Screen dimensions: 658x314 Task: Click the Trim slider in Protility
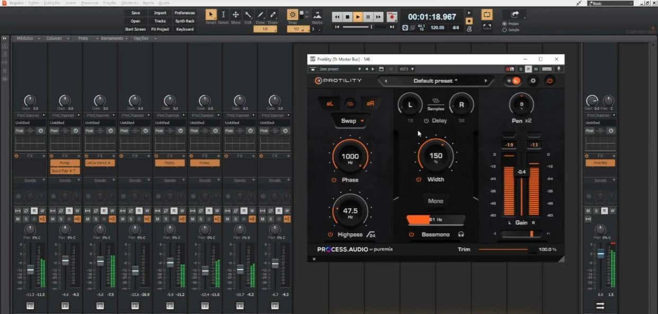503,249
